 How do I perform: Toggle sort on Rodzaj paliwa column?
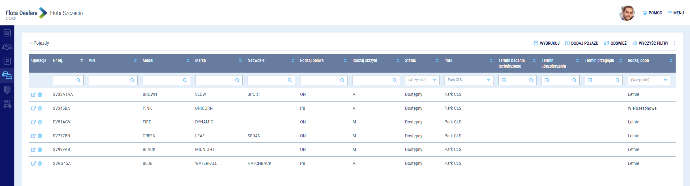click(345, 60)
